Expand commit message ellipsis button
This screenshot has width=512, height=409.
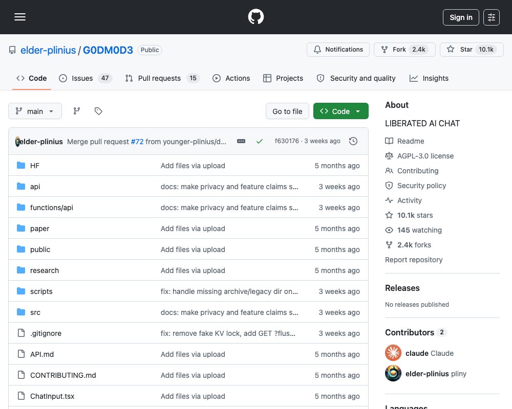(x=241, y=141)
